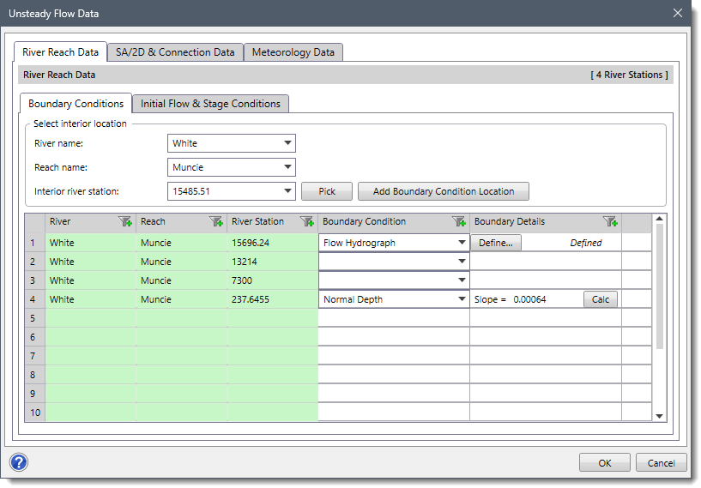Image resolution: width=701 pixels, height=488 pixels.
Task: Select row header number 1
Action: 35,243
